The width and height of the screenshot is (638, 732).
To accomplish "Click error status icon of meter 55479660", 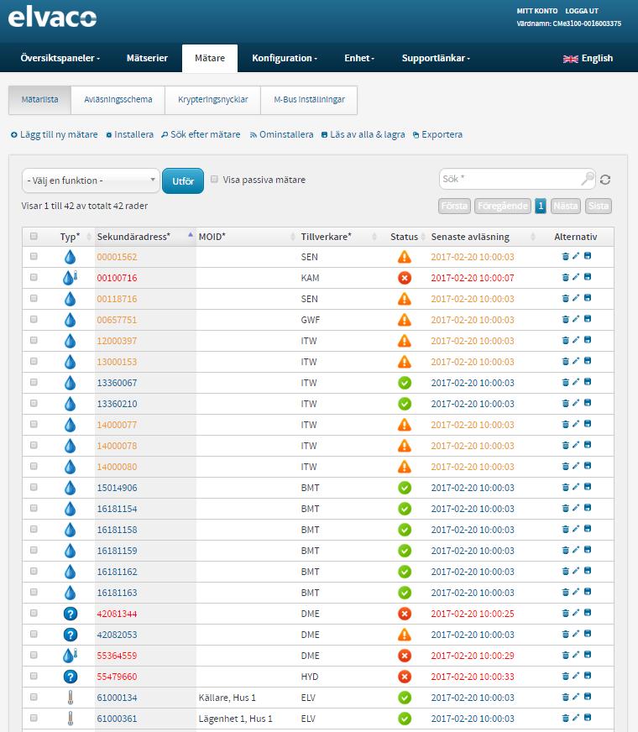I will pyautogui.click(x=405, y=677).
